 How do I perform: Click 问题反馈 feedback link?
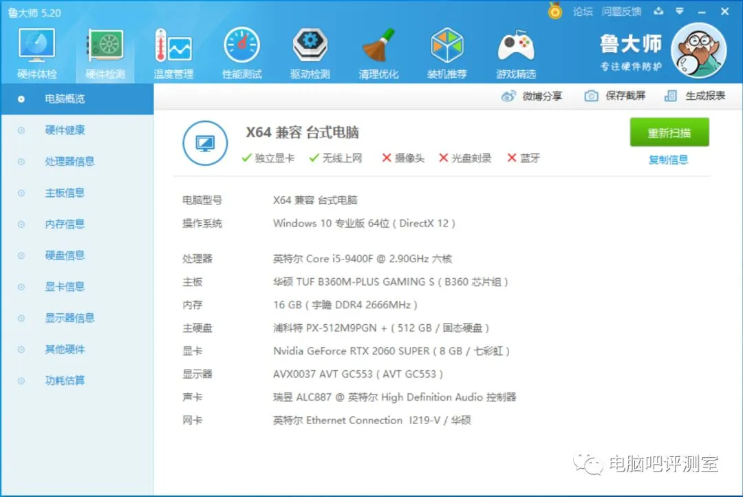621,12
